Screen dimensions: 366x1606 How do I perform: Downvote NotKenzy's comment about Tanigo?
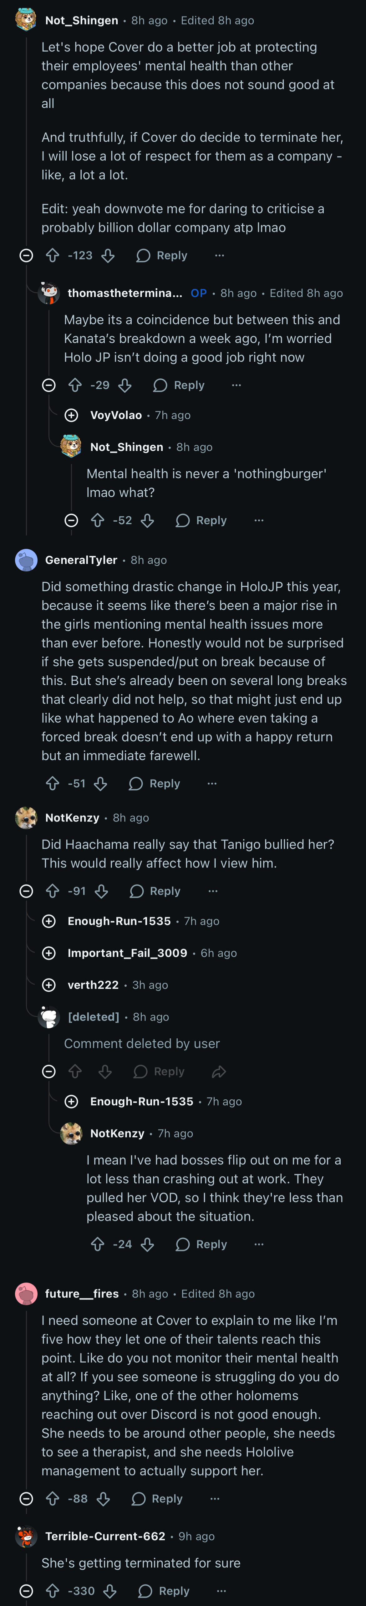point(102,892)
